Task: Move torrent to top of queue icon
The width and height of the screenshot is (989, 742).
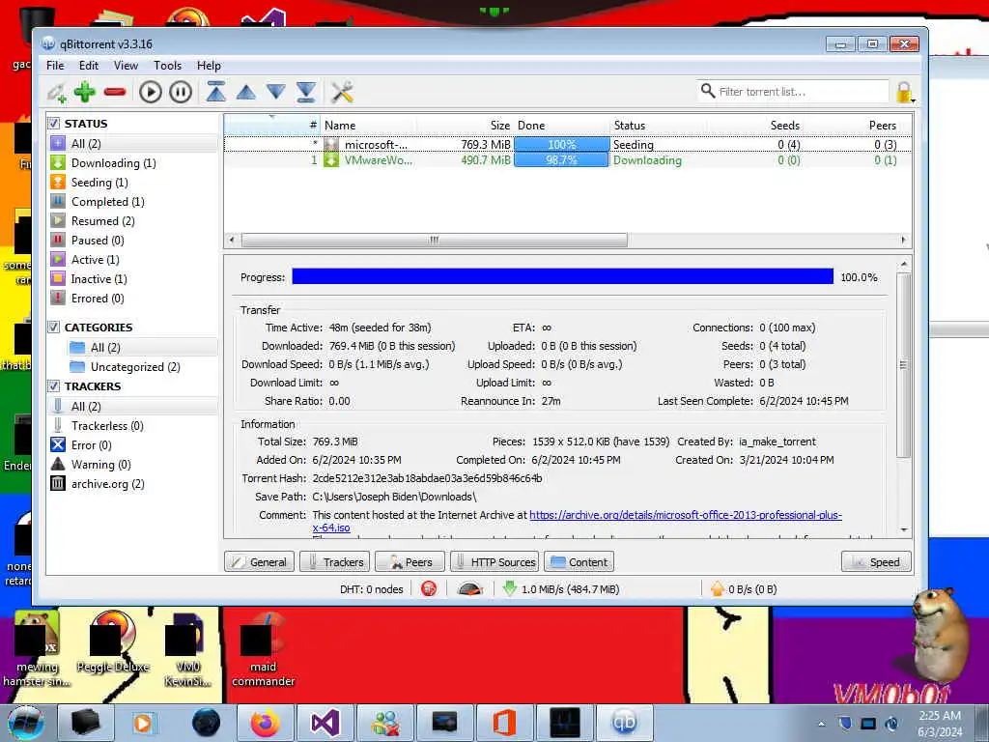Action: tap(215, 92)
